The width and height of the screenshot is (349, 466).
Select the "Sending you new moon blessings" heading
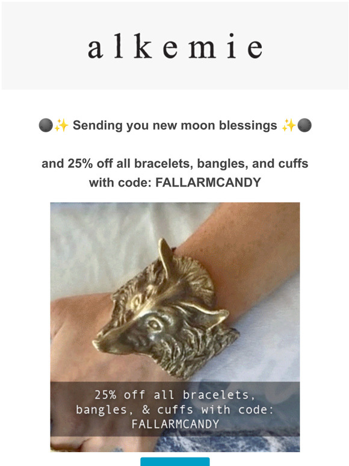(175, 125)
